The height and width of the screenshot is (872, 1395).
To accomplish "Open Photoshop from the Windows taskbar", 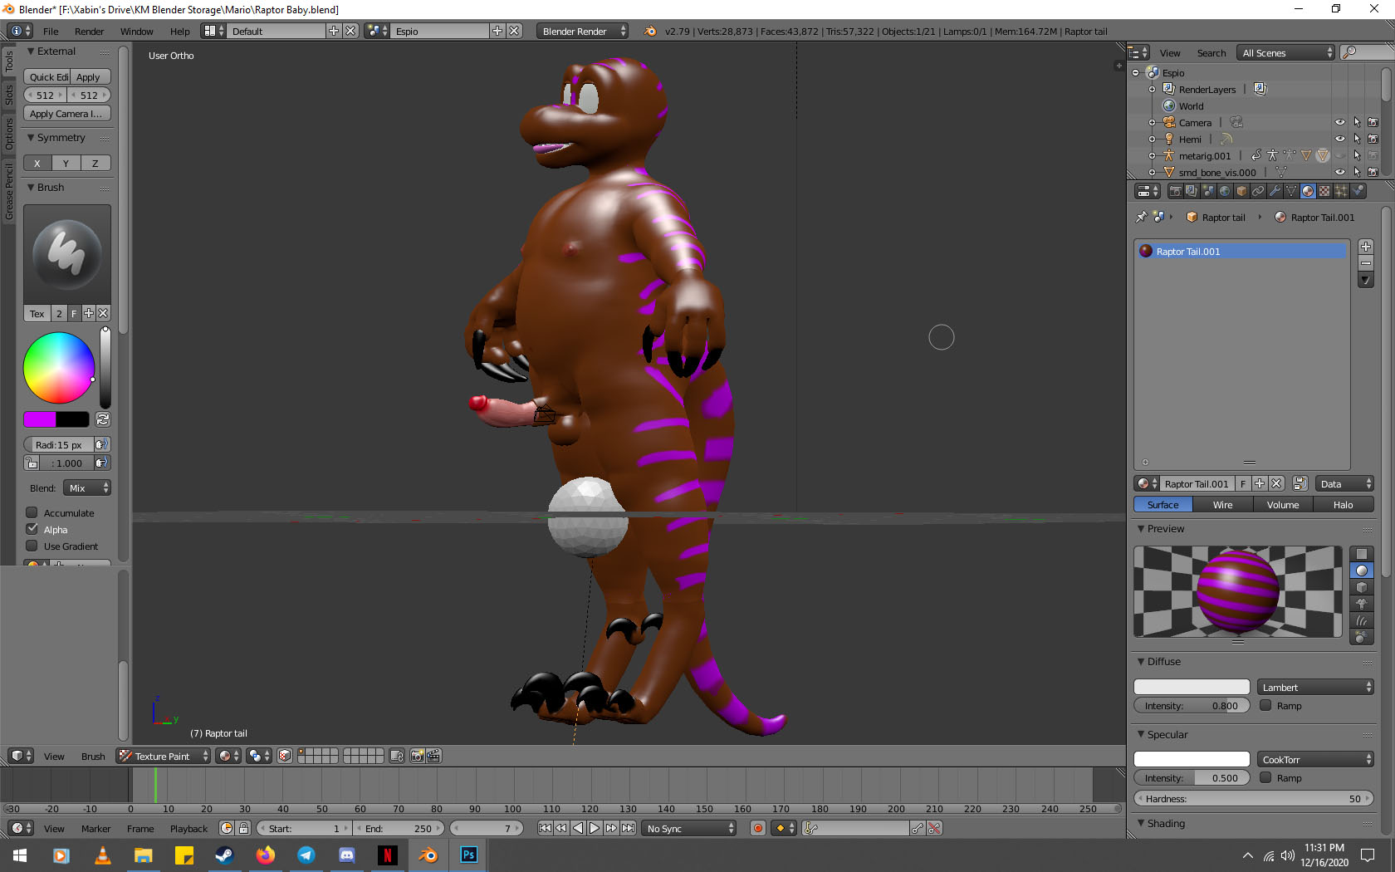I will point(468,855).
